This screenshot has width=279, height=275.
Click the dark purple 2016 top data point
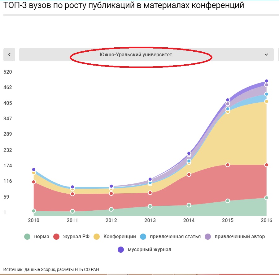(x=266, y=81)
